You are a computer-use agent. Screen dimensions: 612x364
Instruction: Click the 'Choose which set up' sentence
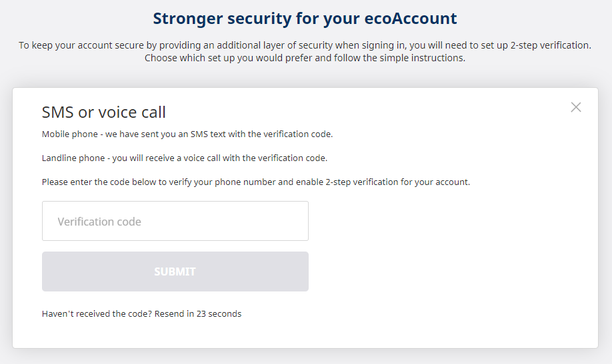(x=305, y=58)
